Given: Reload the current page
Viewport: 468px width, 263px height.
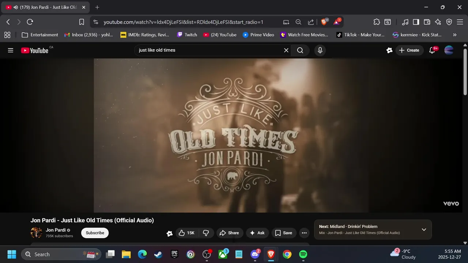Looking at the screenshot, I should point(30,22).
